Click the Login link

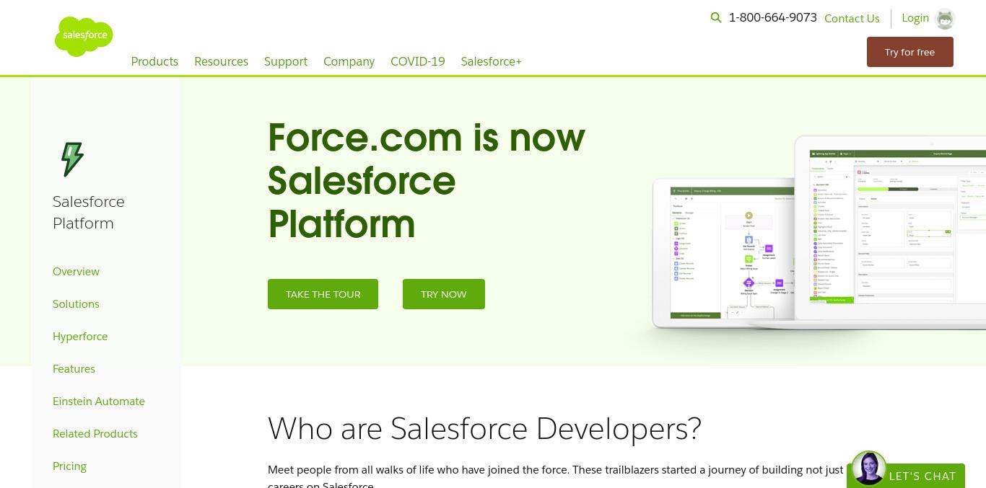pyautogui.click(x=915, y=18)
